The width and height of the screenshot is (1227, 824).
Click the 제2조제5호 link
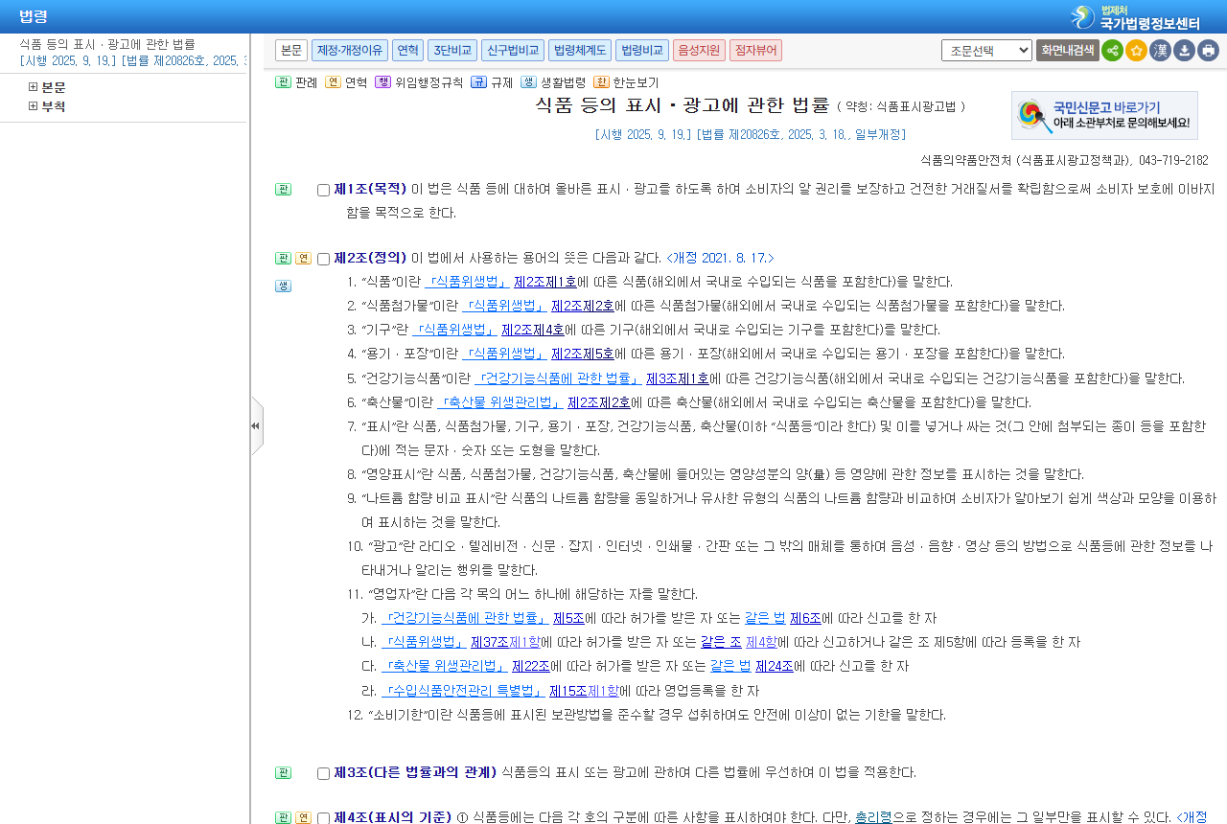(583, 354)
